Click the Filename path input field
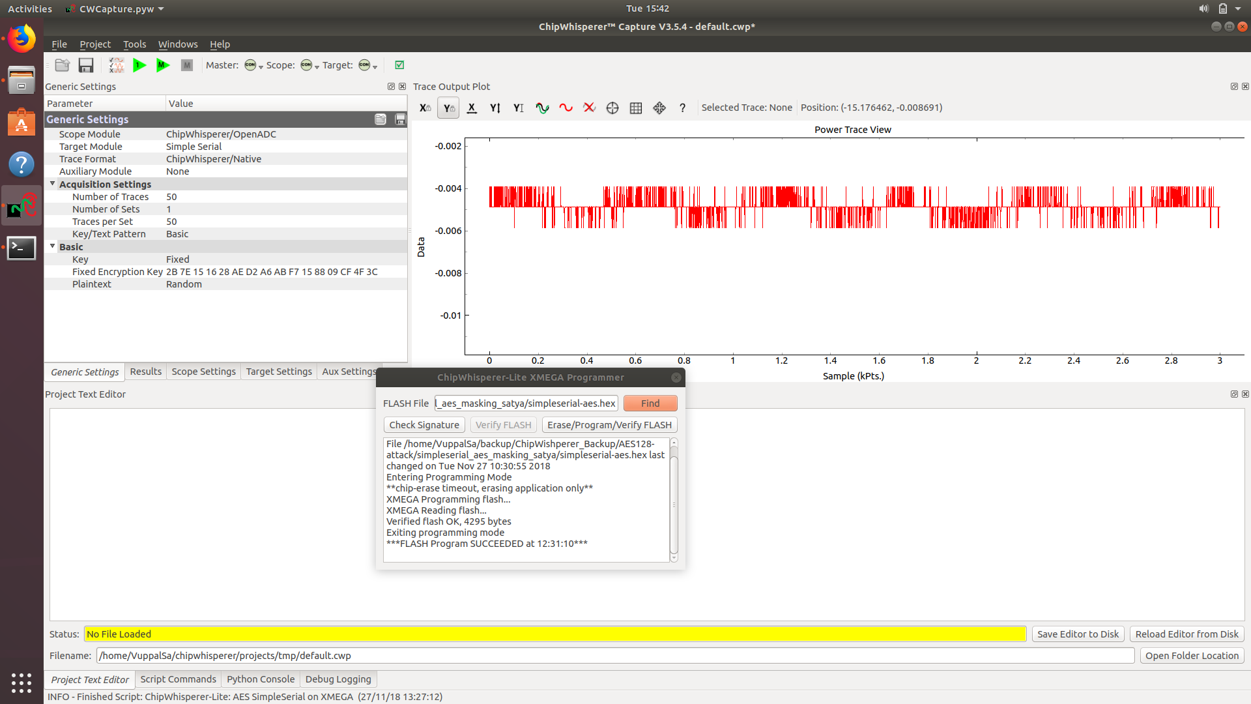This screenshot has width=1251, height=704. click(x=615, y=656)
